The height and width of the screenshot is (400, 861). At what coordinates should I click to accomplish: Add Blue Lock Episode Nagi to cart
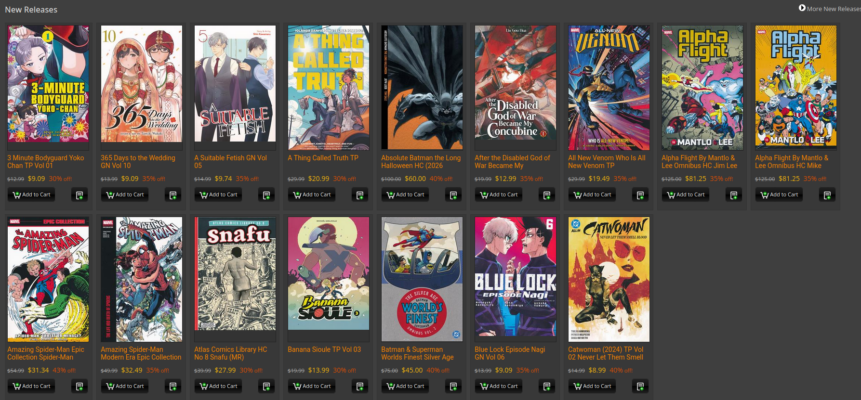[499, 386]
